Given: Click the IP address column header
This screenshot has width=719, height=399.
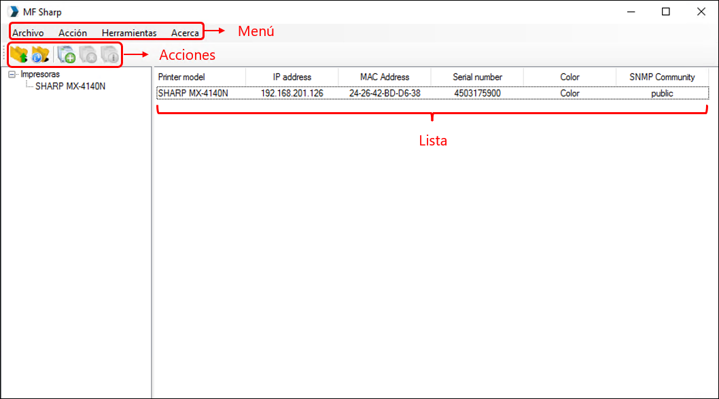Looking at the screenshot, I should (x=292, y=77).
